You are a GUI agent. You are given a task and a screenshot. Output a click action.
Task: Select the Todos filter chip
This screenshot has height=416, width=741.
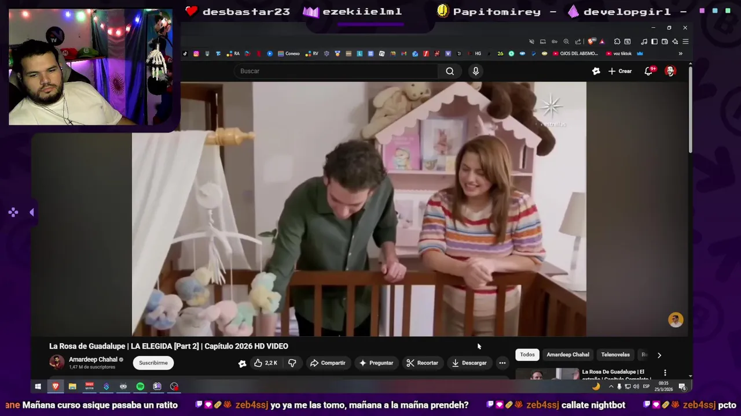527,355
